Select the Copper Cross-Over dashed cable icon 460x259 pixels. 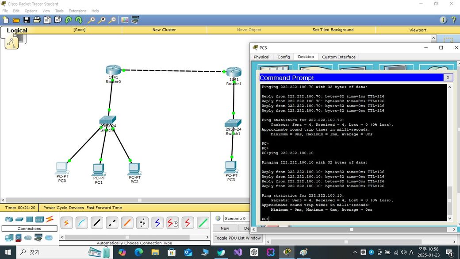coord(112,223)
